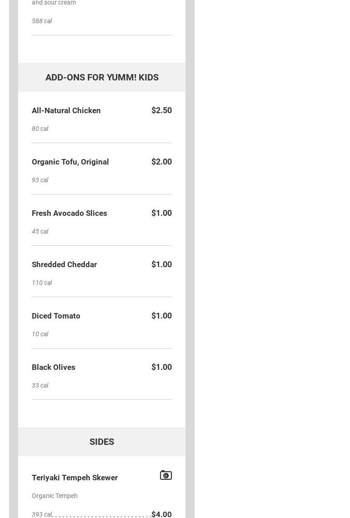Click the Shredded Cheddar add-on
The height and width of the screenshot is (518, 350).
point(65,264)
